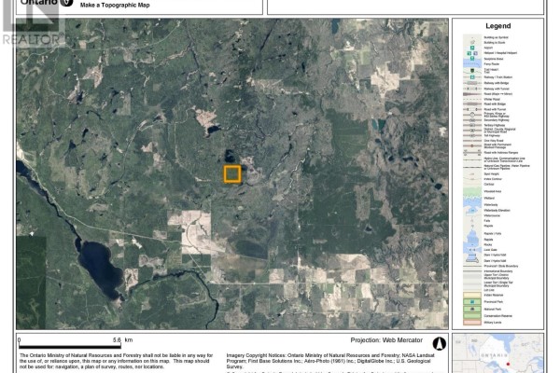Click the 'Make a Topographic Map' title
This screenshot has height=373, width=560.
(115, 5)
